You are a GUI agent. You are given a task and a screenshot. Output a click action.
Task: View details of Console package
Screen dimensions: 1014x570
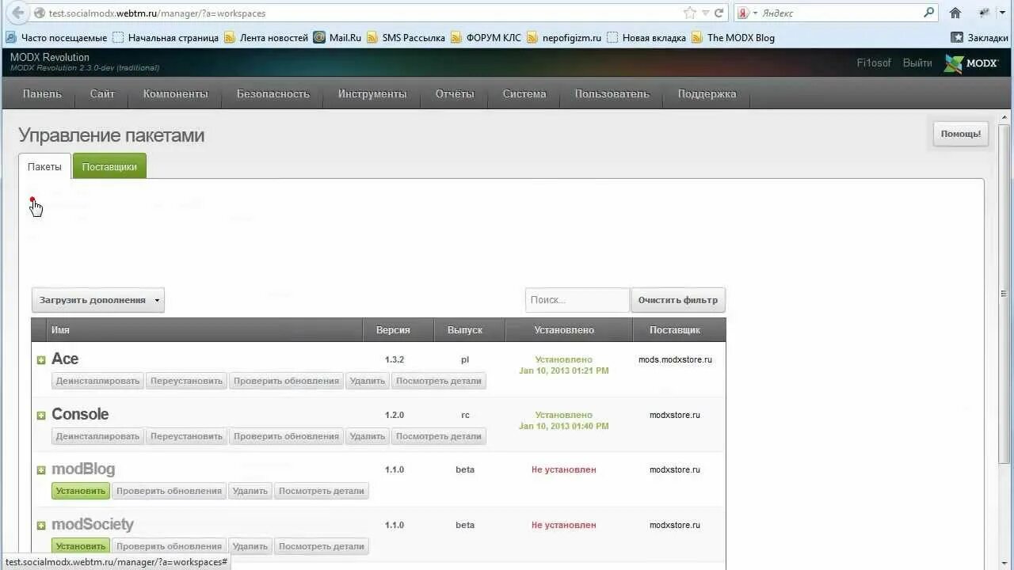pyautogui.click(x=439, y=436)
